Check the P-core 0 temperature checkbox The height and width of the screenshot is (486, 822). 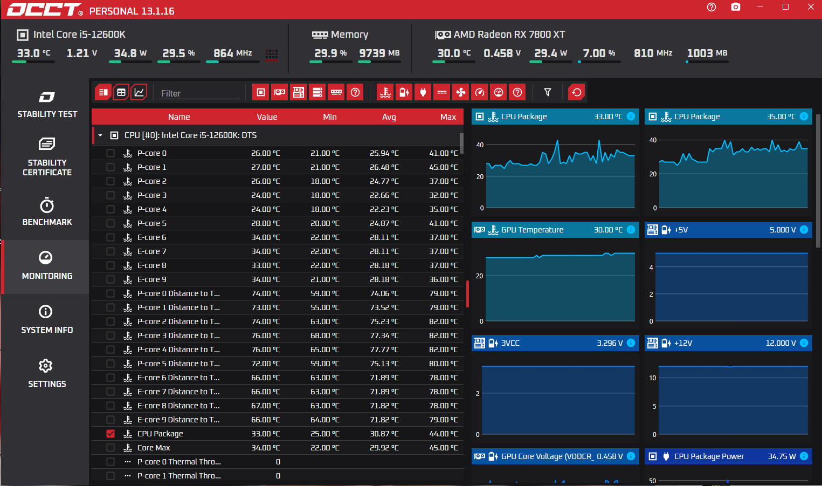pos(110,153)
